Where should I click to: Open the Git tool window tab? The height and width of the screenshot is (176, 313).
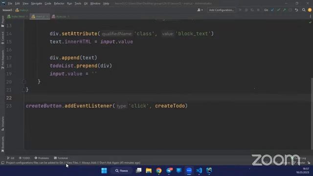11,158
